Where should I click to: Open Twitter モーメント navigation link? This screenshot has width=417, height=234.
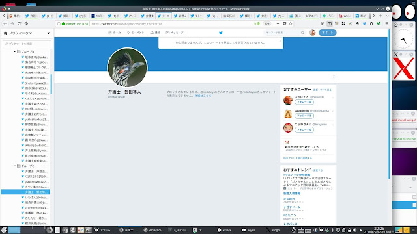pyautogui.click(x=135, y=32)
